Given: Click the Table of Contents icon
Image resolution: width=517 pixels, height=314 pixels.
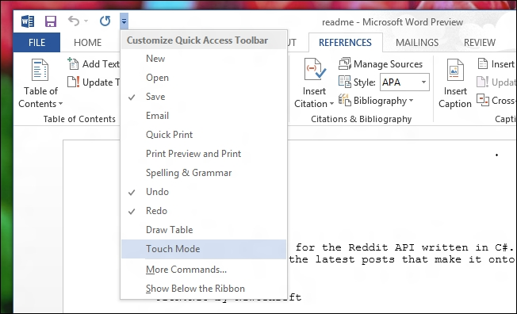Looking at the screenshot, I should (40, 70).
